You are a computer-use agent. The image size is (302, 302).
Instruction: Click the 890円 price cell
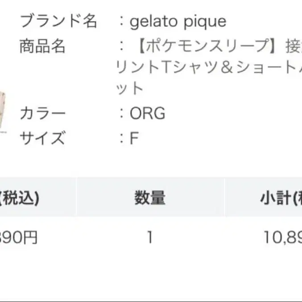click(19, 237)
